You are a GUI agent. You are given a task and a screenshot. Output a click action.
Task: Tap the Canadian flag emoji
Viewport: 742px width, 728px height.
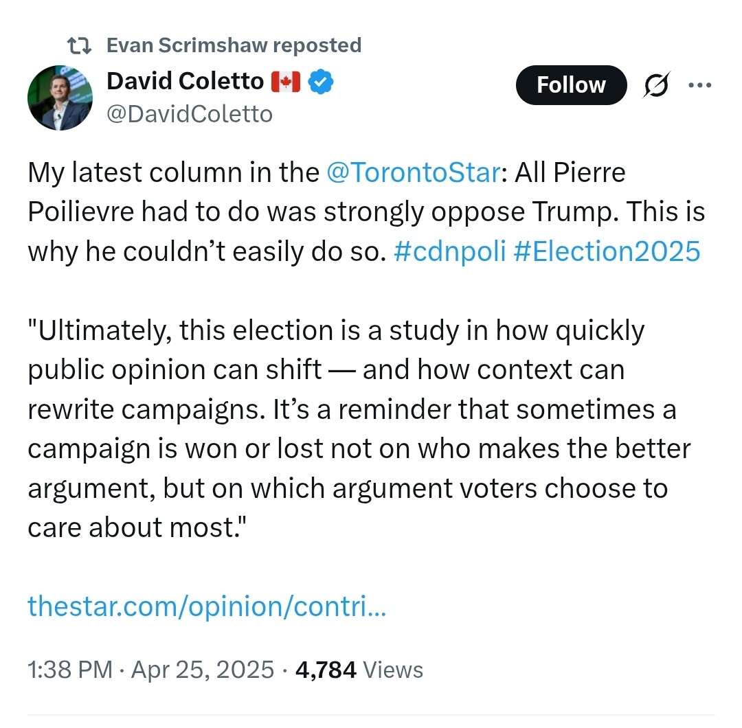[x=286, y=82]
